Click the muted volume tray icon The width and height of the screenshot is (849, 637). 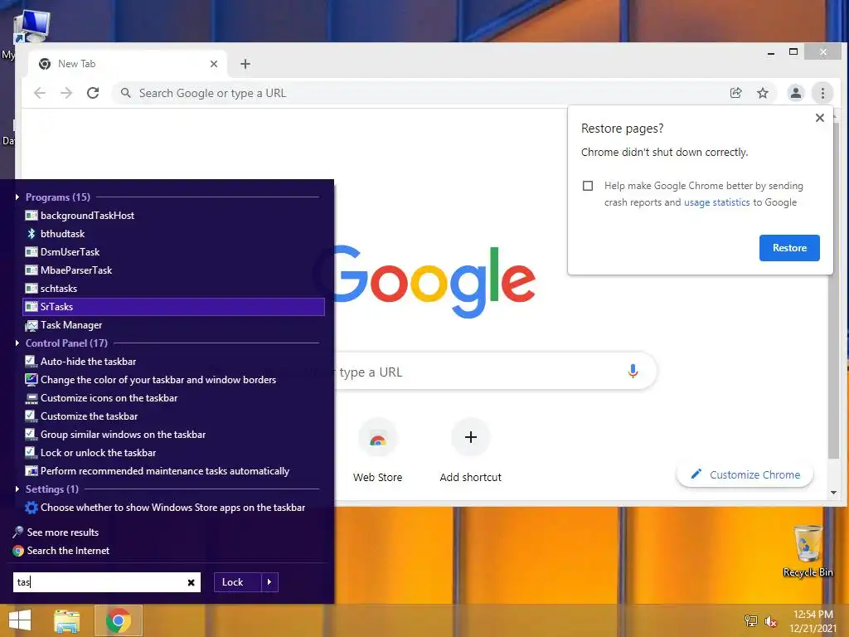coord(770,621)
